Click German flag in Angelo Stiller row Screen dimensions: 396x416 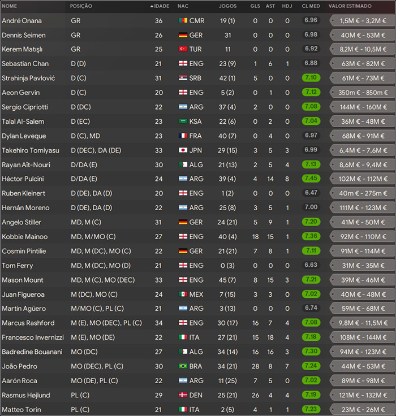pos(183,222)
